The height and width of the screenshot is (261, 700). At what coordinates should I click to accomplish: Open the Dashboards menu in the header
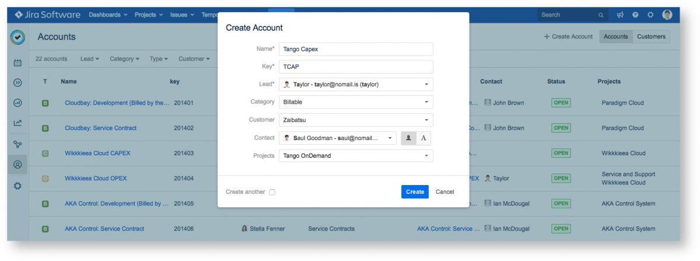(x=108, y=15)
